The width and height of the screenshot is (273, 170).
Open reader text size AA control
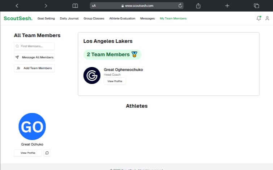[x=94, y=6]
